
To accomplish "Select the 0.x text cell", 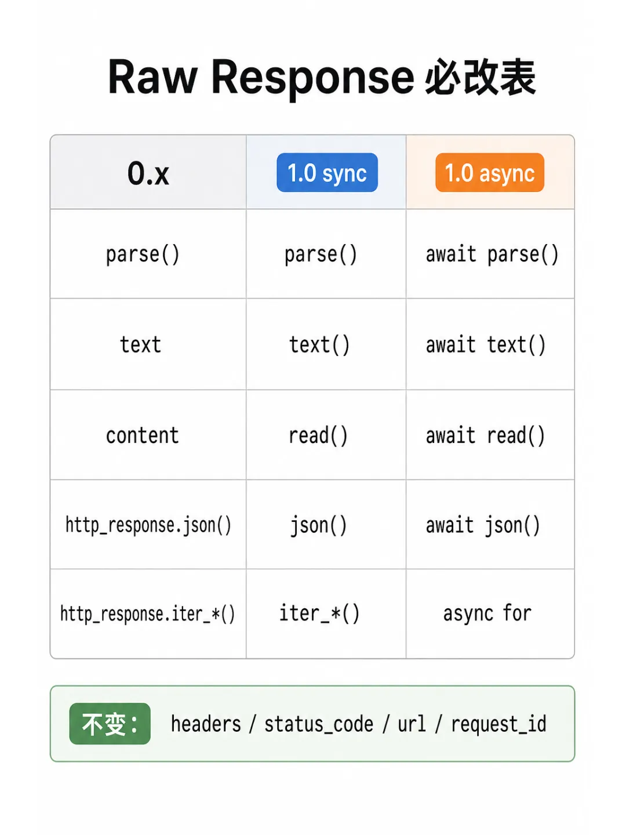I will tap(148, 344).
